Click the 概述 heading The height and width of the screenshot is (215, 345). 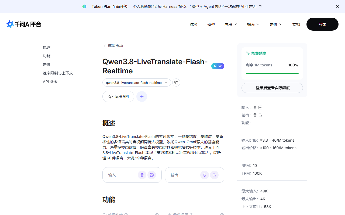click(109, 124)
